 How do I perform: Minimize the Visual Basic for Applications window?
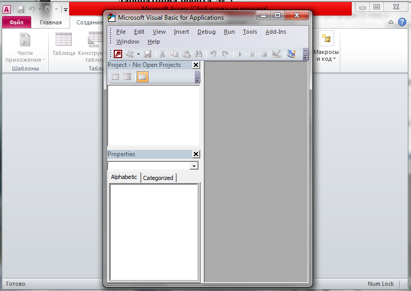click(263, 16)
